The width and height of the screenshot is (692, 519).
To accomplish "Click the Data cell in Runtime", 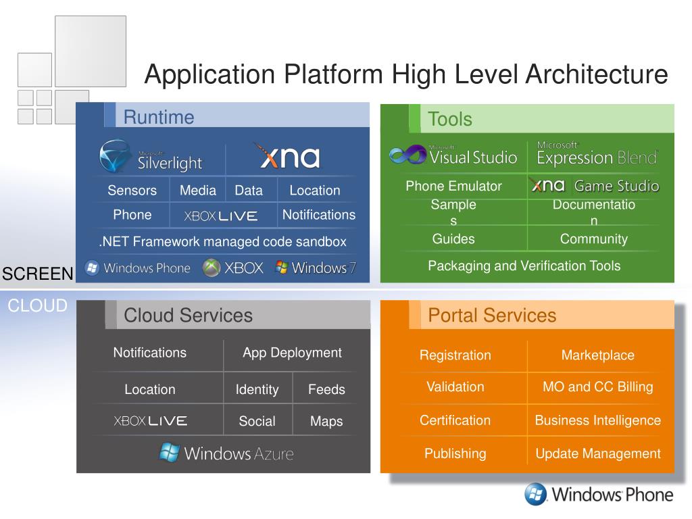I will click(249, 190).
